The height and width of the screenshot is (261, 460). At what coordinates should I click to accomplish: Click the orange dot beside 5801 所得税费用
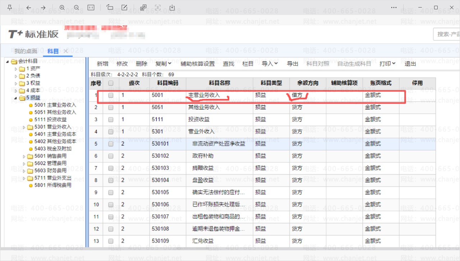coord(31,185)
